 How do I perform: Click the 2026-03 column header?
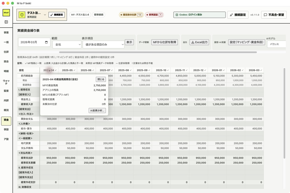click(x=255, y=70)
